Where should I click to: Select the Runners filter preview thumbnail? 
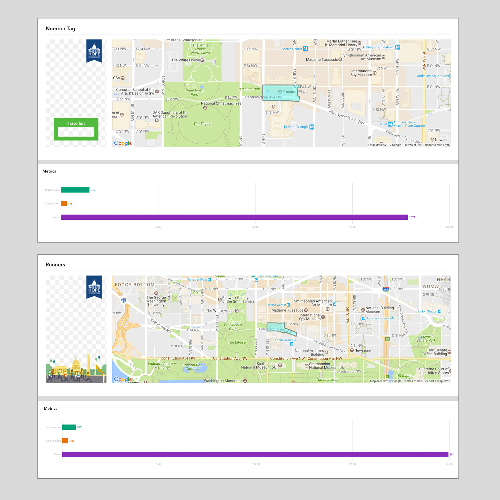click(76, 329)
